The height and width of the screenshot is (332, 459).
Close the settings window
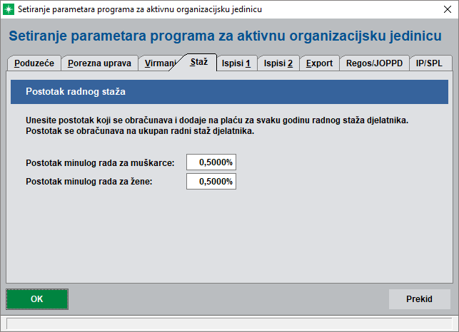pyautogui.click(x=443, y=9)
